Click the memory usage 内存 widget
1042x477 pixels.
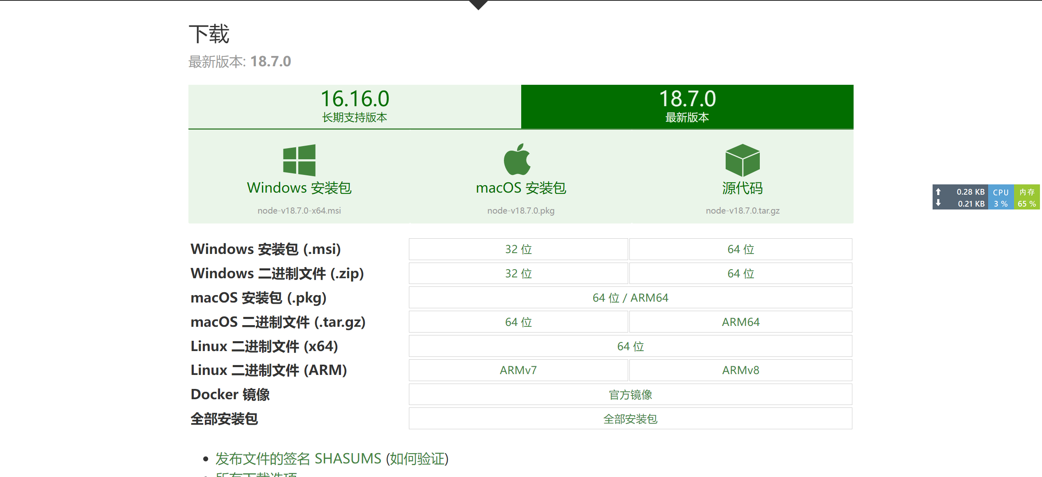[1027, 198]
